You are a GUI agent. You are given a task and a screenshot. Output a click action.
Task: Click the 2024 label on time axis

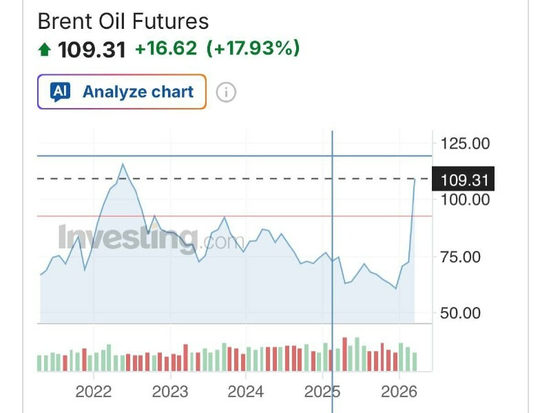coord(246,392)
